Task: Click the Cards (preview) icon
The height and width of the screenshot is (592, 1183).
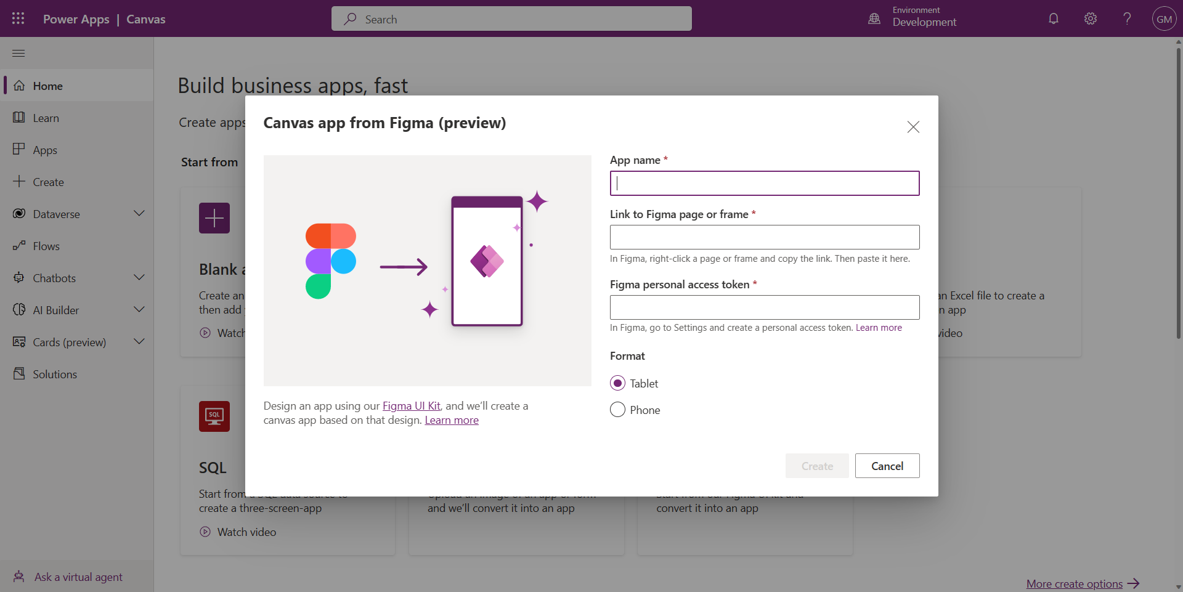Action: coord(19,341)
